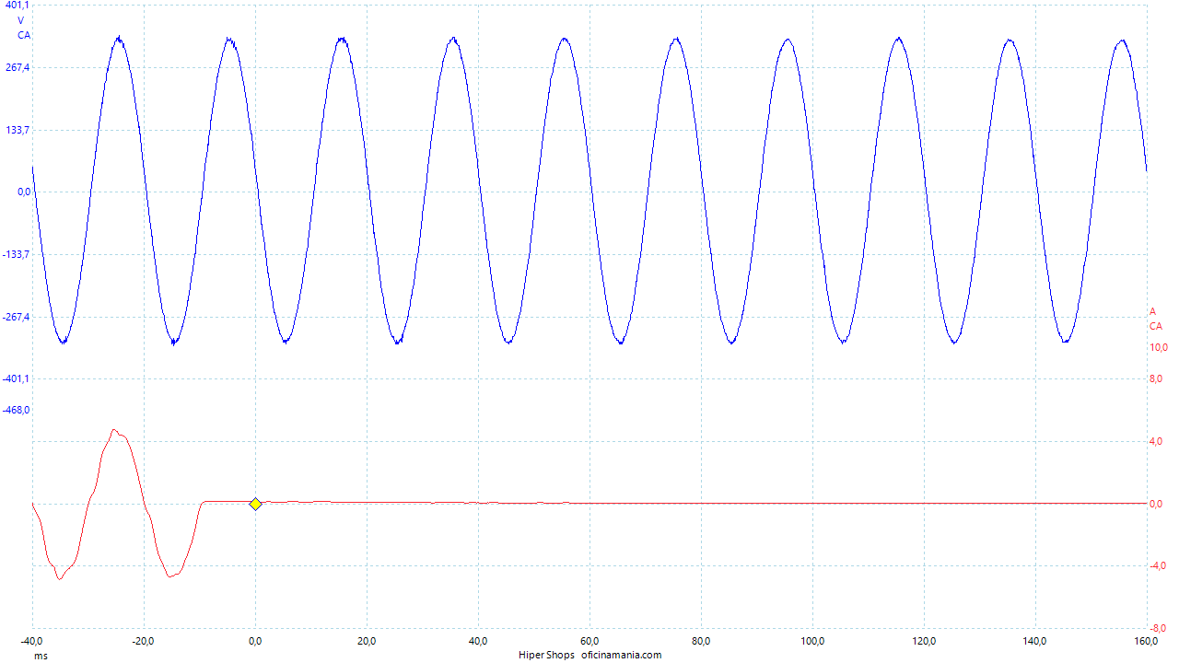This screenshot has height=663, width=1179.
Task: Click the 133,7 voltage axis value
Action: point(19,130)
